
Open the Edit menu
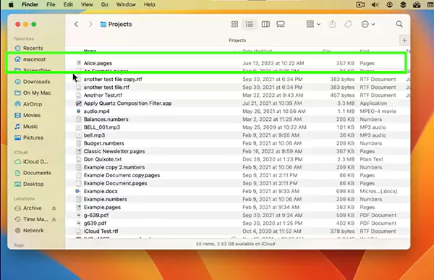point(68,5)
